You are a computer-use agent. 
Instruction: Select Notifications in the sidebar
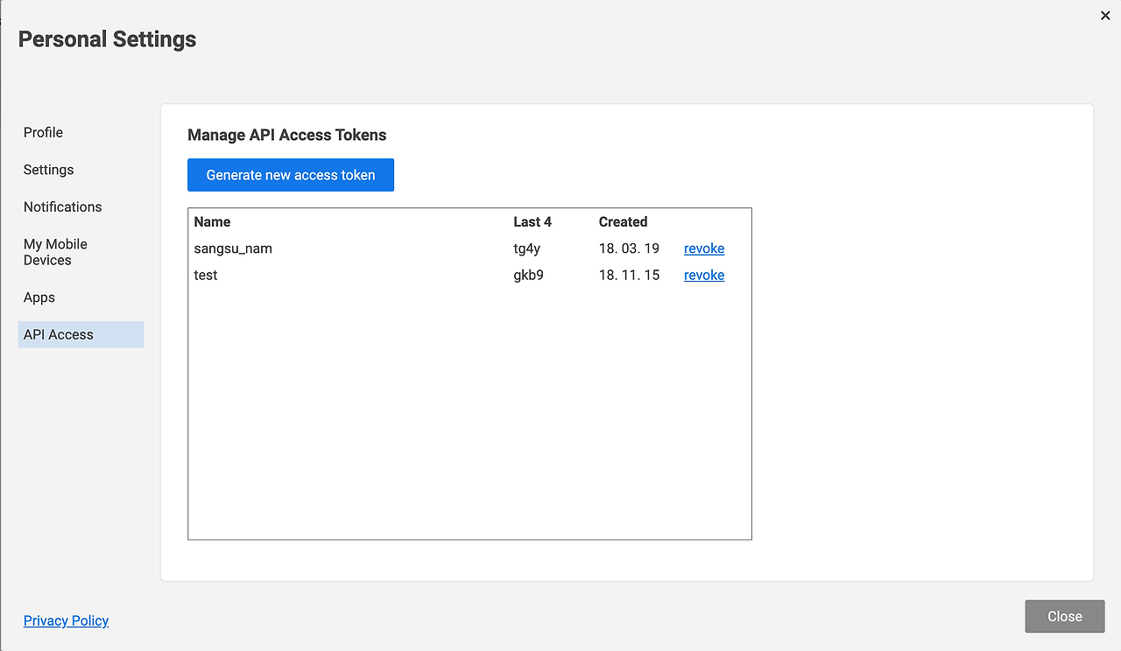63,206
